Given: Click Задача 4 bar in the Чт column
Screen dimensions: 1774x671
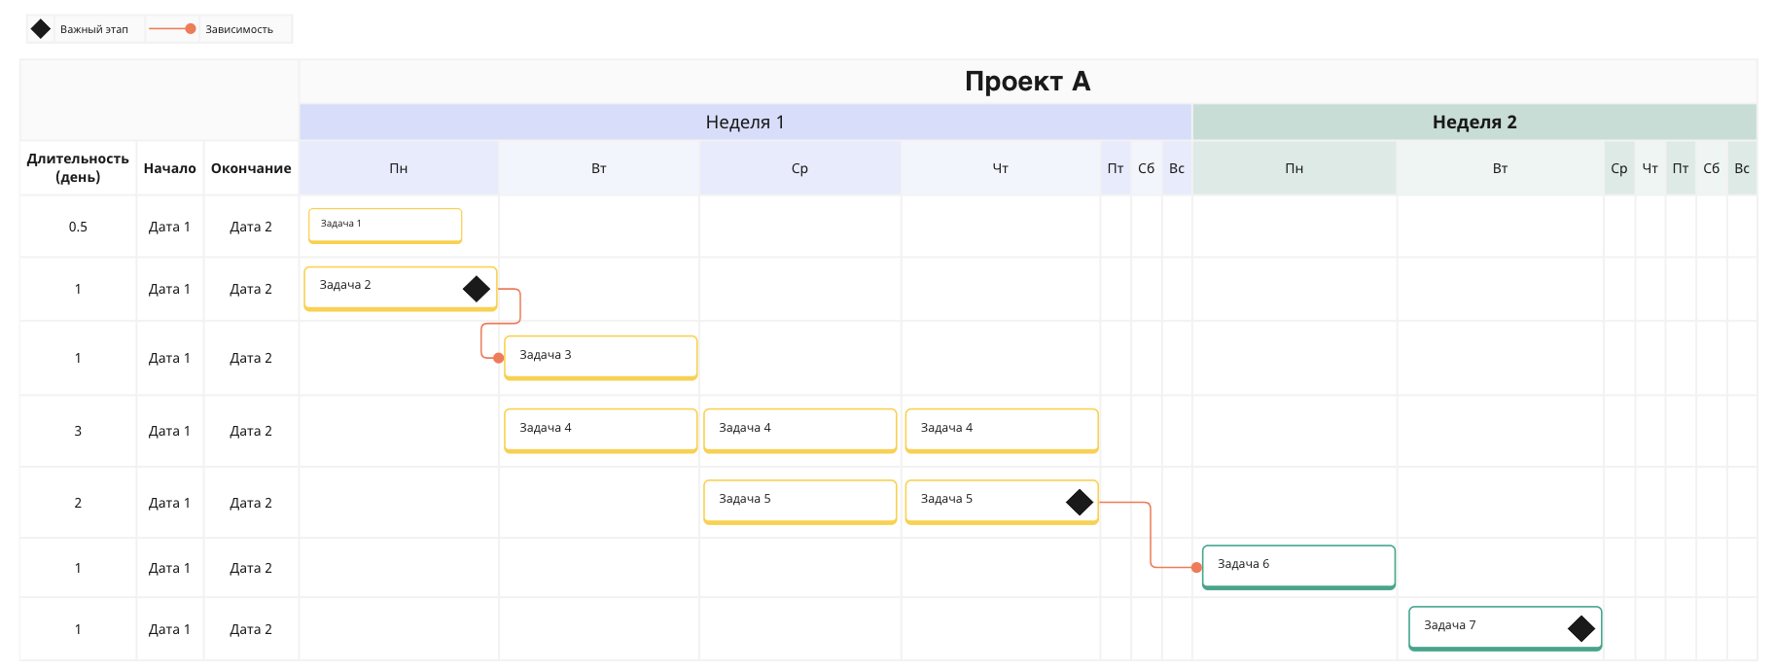Looking at the screenshot, I should click(x=1002, y=431).
